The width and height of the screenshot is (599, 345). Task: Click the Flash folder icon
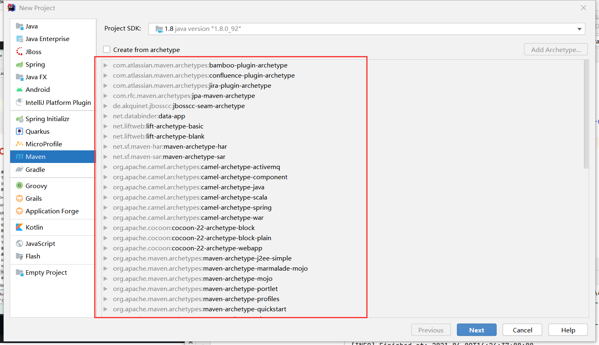tap(19, 256)
